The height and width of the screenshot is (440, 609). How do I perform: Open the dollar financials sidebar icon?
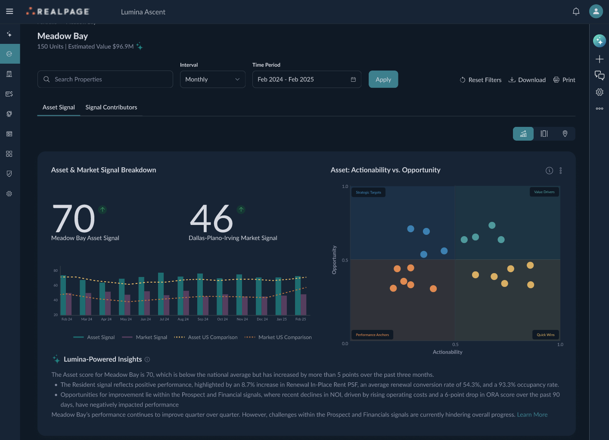click(x=9, y=94)
